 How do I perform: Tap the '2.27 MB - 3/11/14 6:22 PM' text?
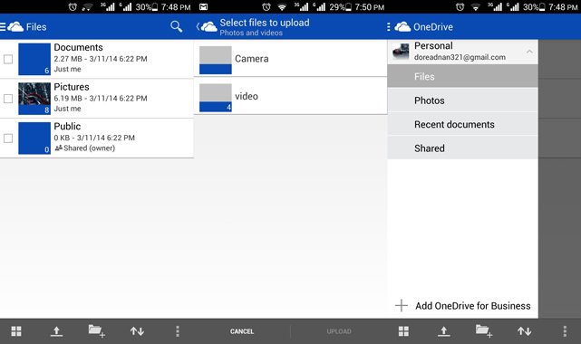(101, 59)
